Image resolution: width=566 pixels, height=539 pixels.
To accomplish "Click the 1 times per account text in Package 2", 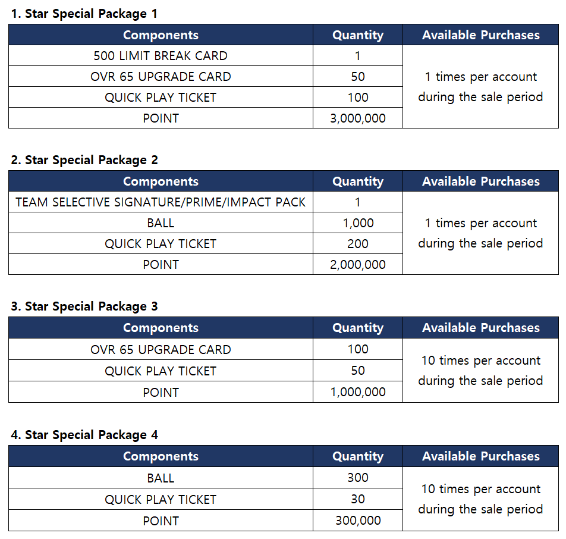I will pos(481,223).
